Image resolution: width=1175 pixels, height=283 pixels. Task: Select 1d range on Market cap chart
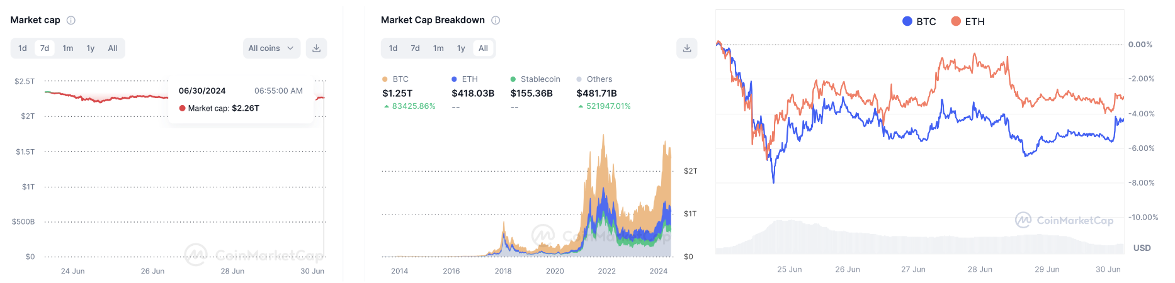23,48
